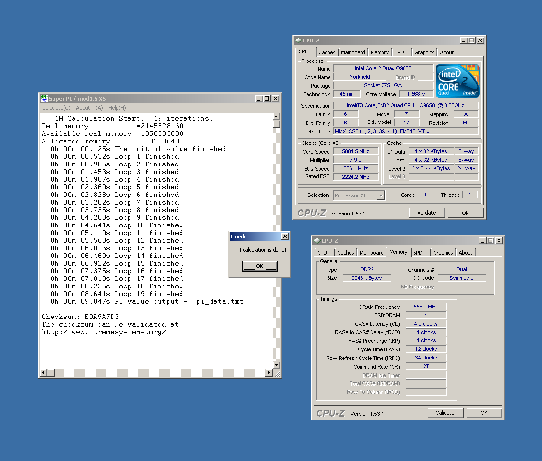Click the FSB:DRAM ratio value '1:1'

426,316
